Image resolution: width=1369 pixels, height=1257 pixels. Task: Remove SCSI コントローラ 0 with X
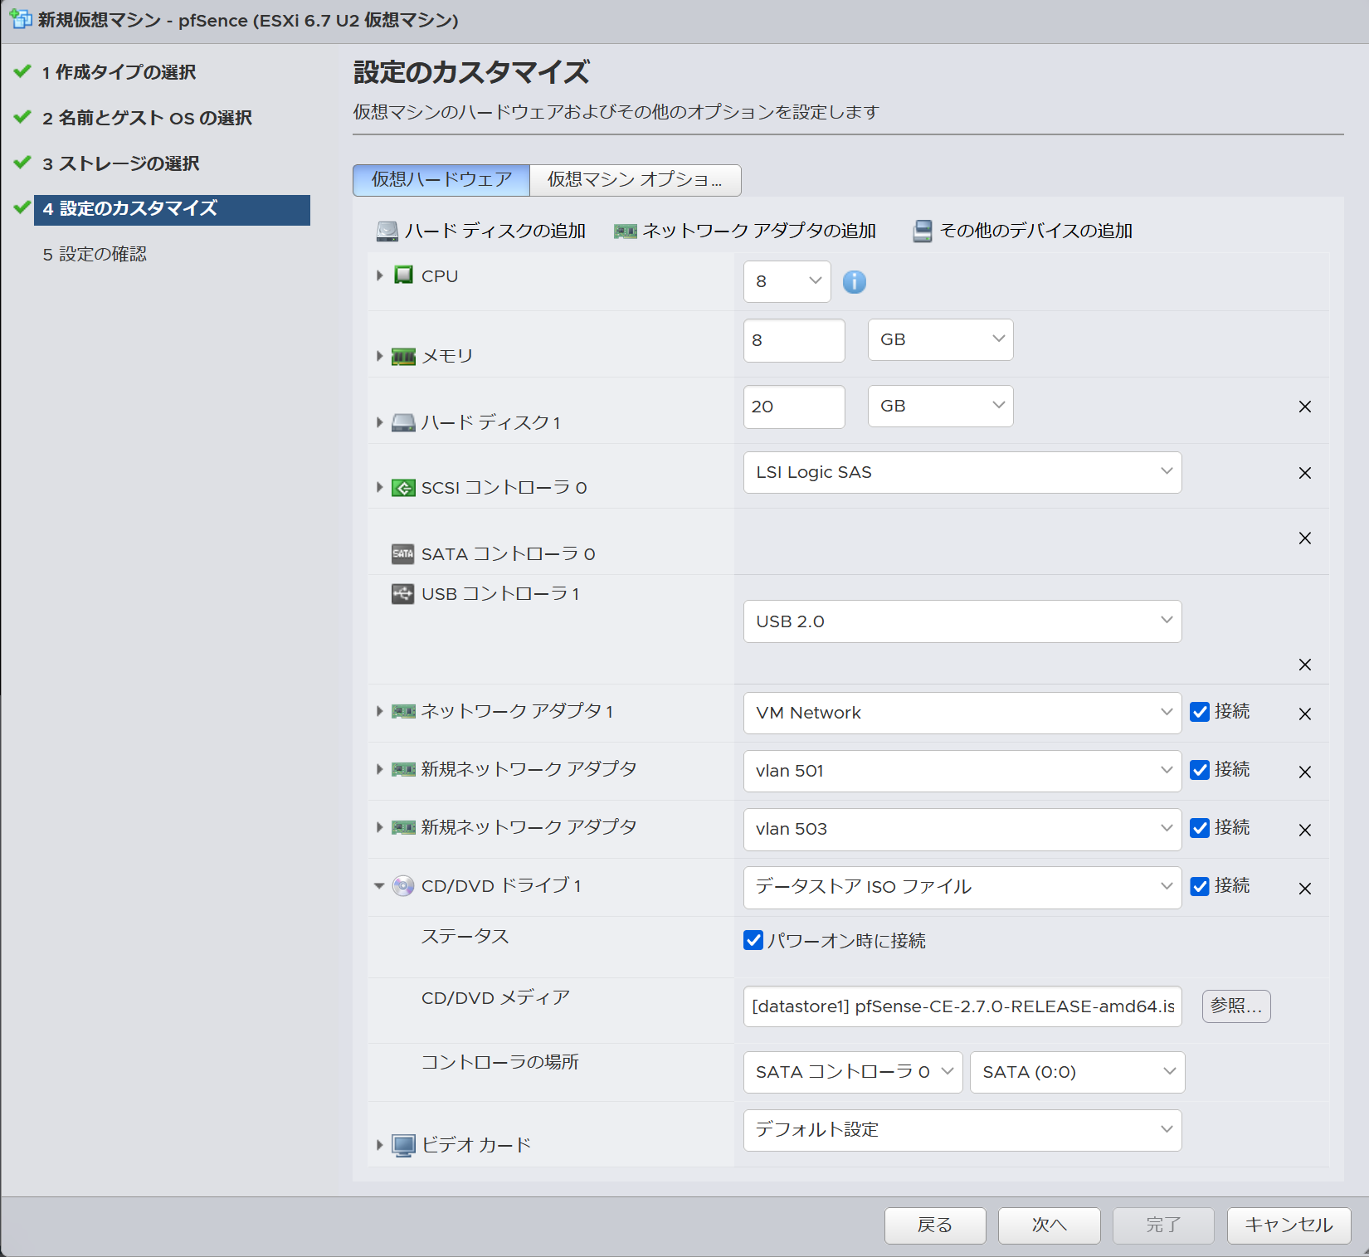[x=1305, y=473]
